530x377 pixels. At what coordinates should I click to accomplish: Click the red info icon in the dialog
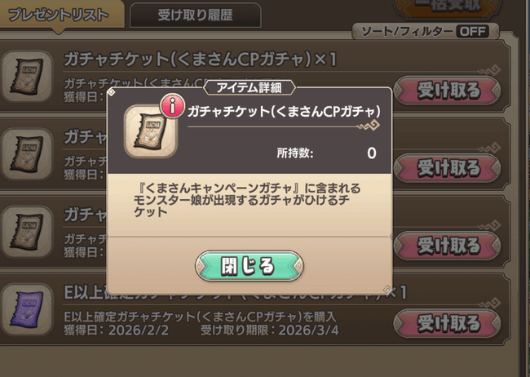point(172,106)
